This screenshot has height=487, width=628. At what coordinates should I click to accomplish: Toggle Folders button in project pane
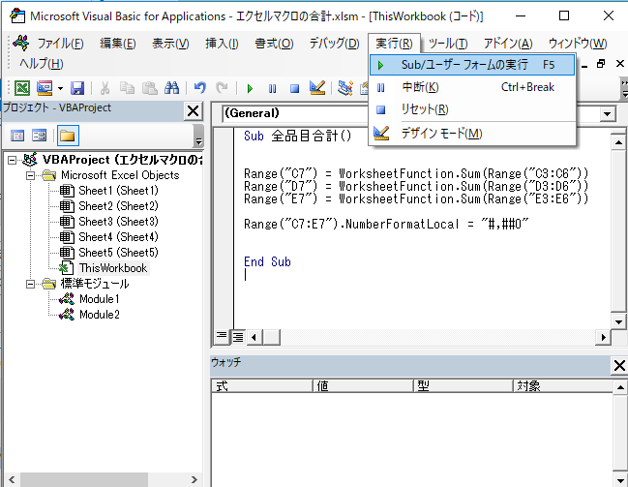coord(68,136)
